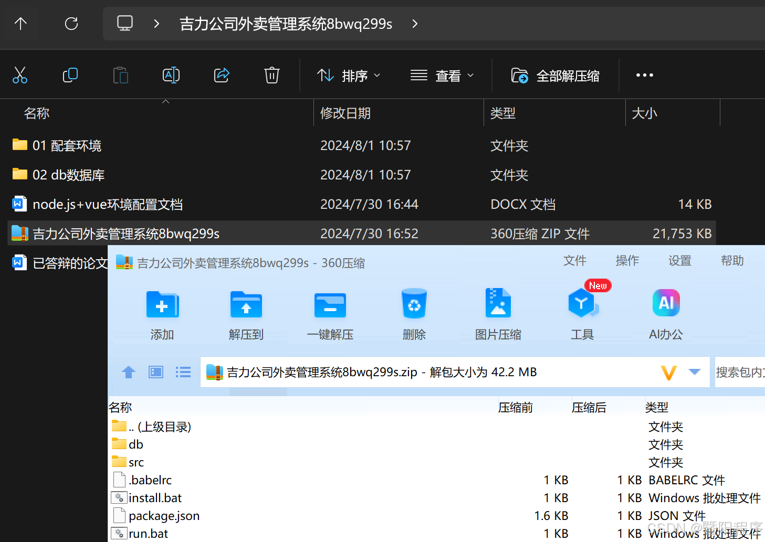Select the 已答辩的论文 document
This screenshot has height=542, width=765.
click(60, 263)
